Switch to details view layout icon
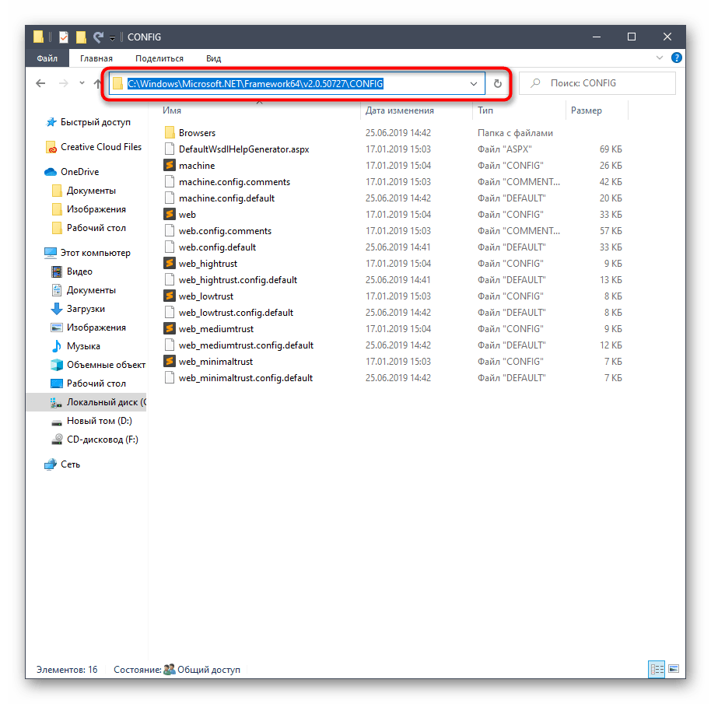Viewport: 711px width, 704px height. point(657,669)
